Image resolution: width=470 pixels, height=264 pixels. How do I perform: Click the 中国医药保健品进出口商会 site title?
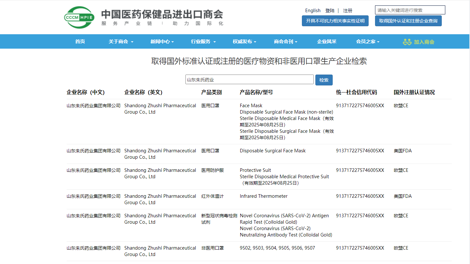(162, 14)
